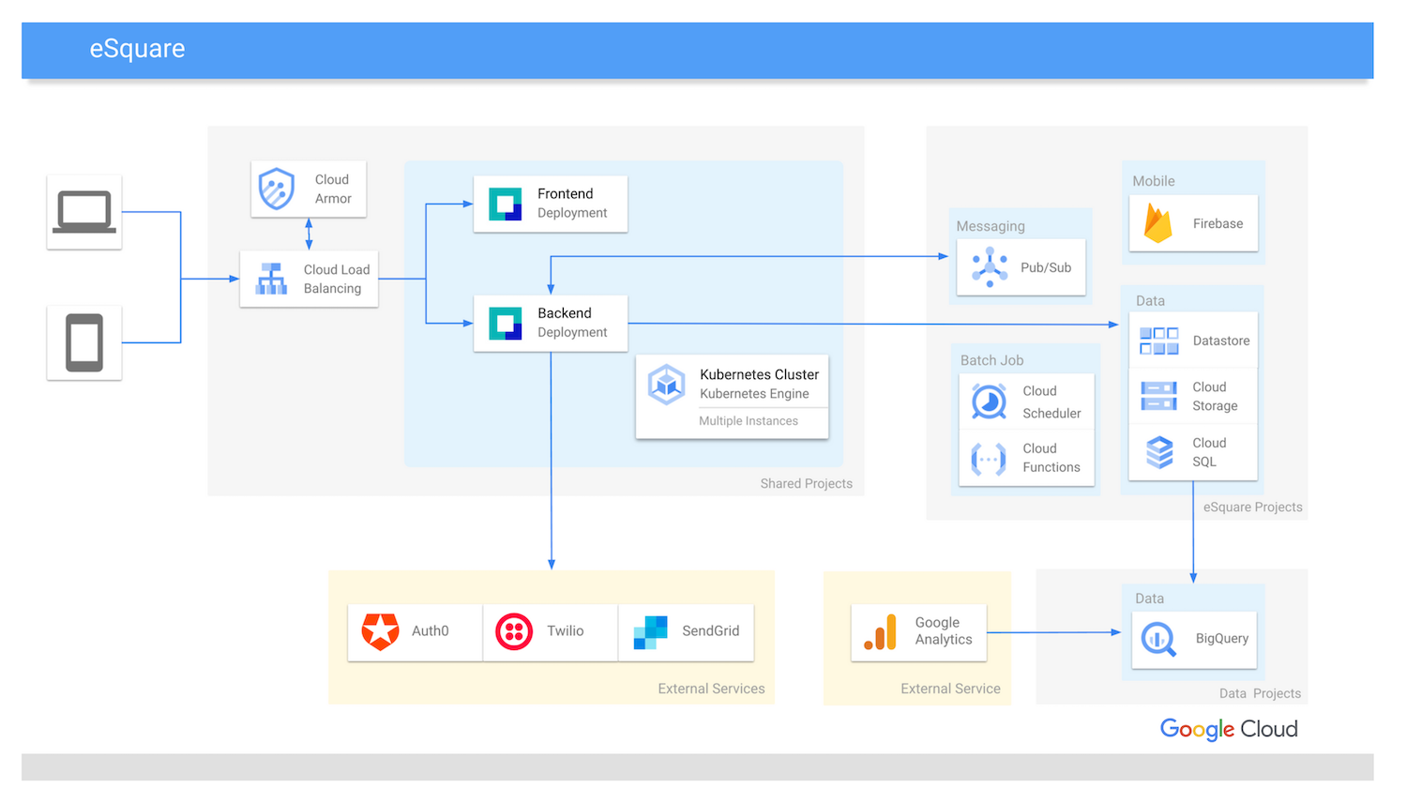Viewport: 1407px width, 803px height.
Task: Click the Twilio red circle icon
Action: [514, 631]
